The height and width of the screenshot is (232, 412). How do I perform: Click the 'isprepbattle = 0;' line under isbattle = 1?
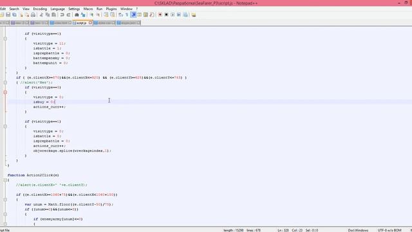51,53
